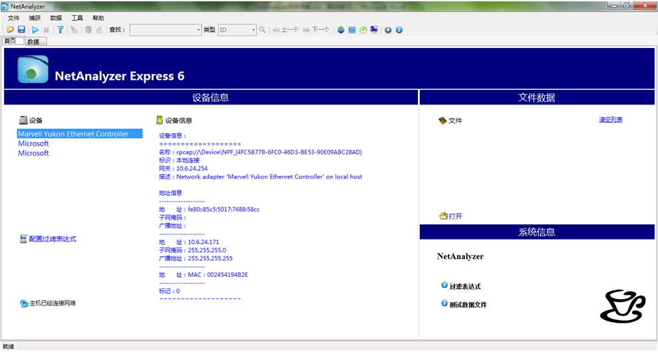Click the gateway line 10.6.24.254
The width and height of the screenshot is (658, 352).
coord(184,168)
